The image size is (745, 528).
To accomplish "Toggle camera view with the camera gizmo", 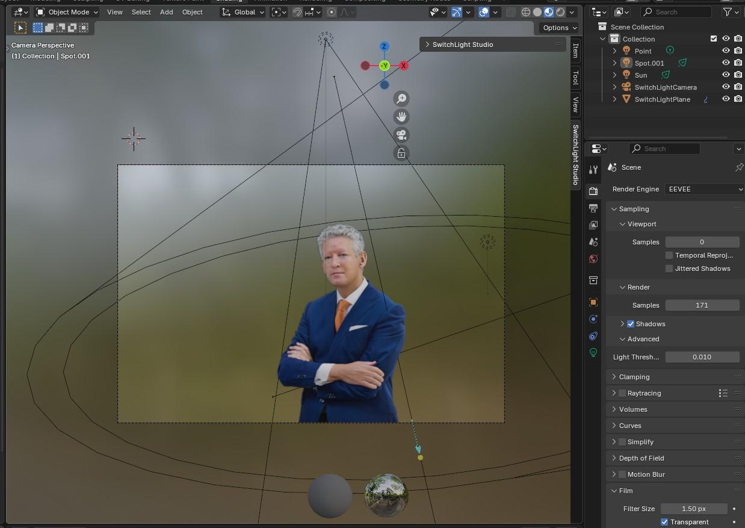I will pos(401,135).
